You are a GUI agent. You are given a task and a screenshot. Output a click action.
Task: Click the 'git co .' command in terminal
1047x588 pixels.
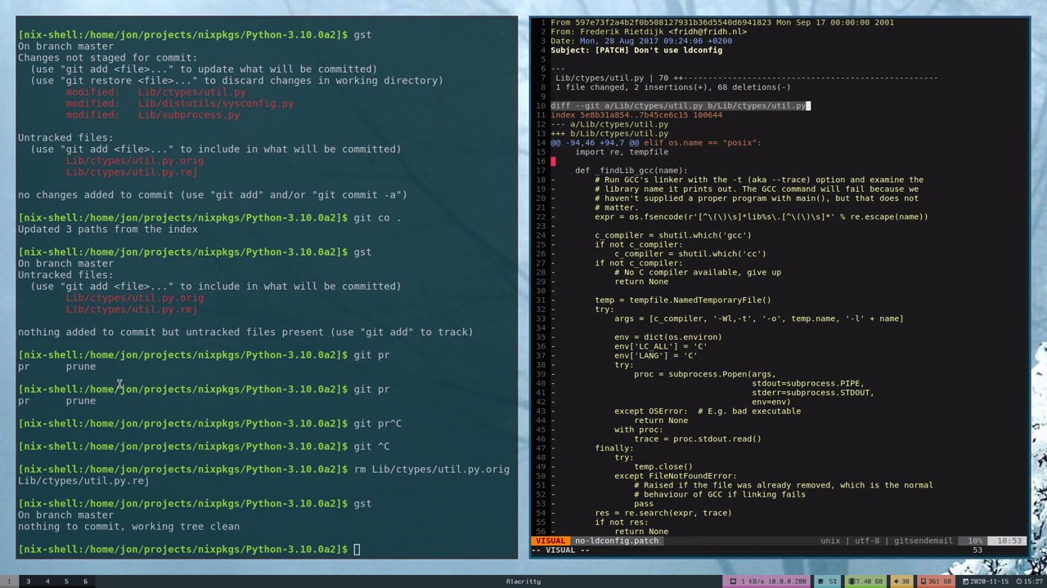tap(377, 217)
